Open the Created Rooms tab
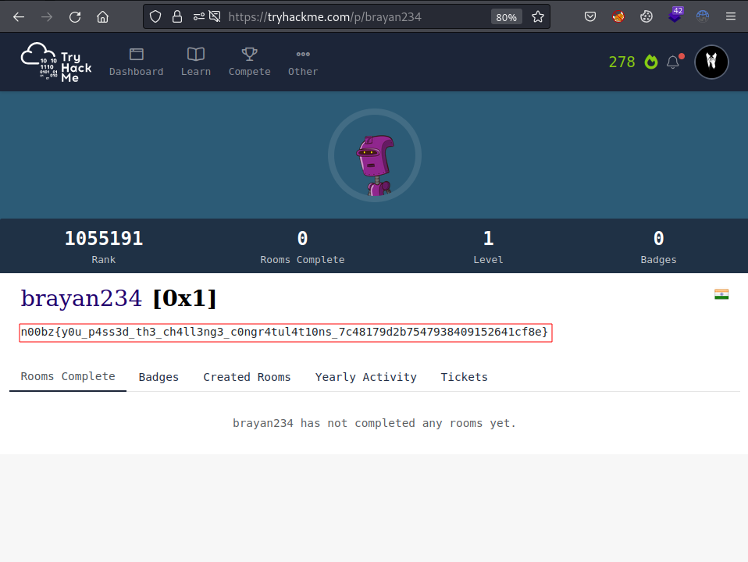This screenshot has width=748, height=562. [x=247, y=377]
